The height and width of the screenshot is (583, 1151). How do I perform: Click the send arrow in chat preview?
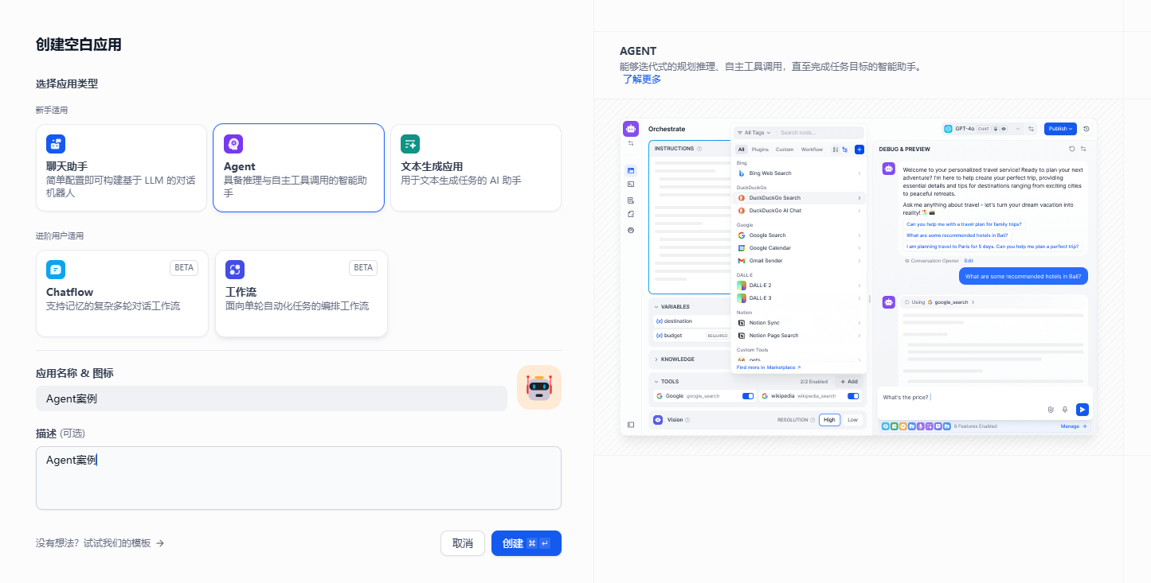(x=1082, y=410)
